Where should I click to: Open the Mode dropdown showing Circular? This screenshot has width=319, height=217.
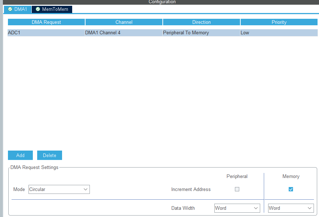pyautogui.click(x=59, y=189)
